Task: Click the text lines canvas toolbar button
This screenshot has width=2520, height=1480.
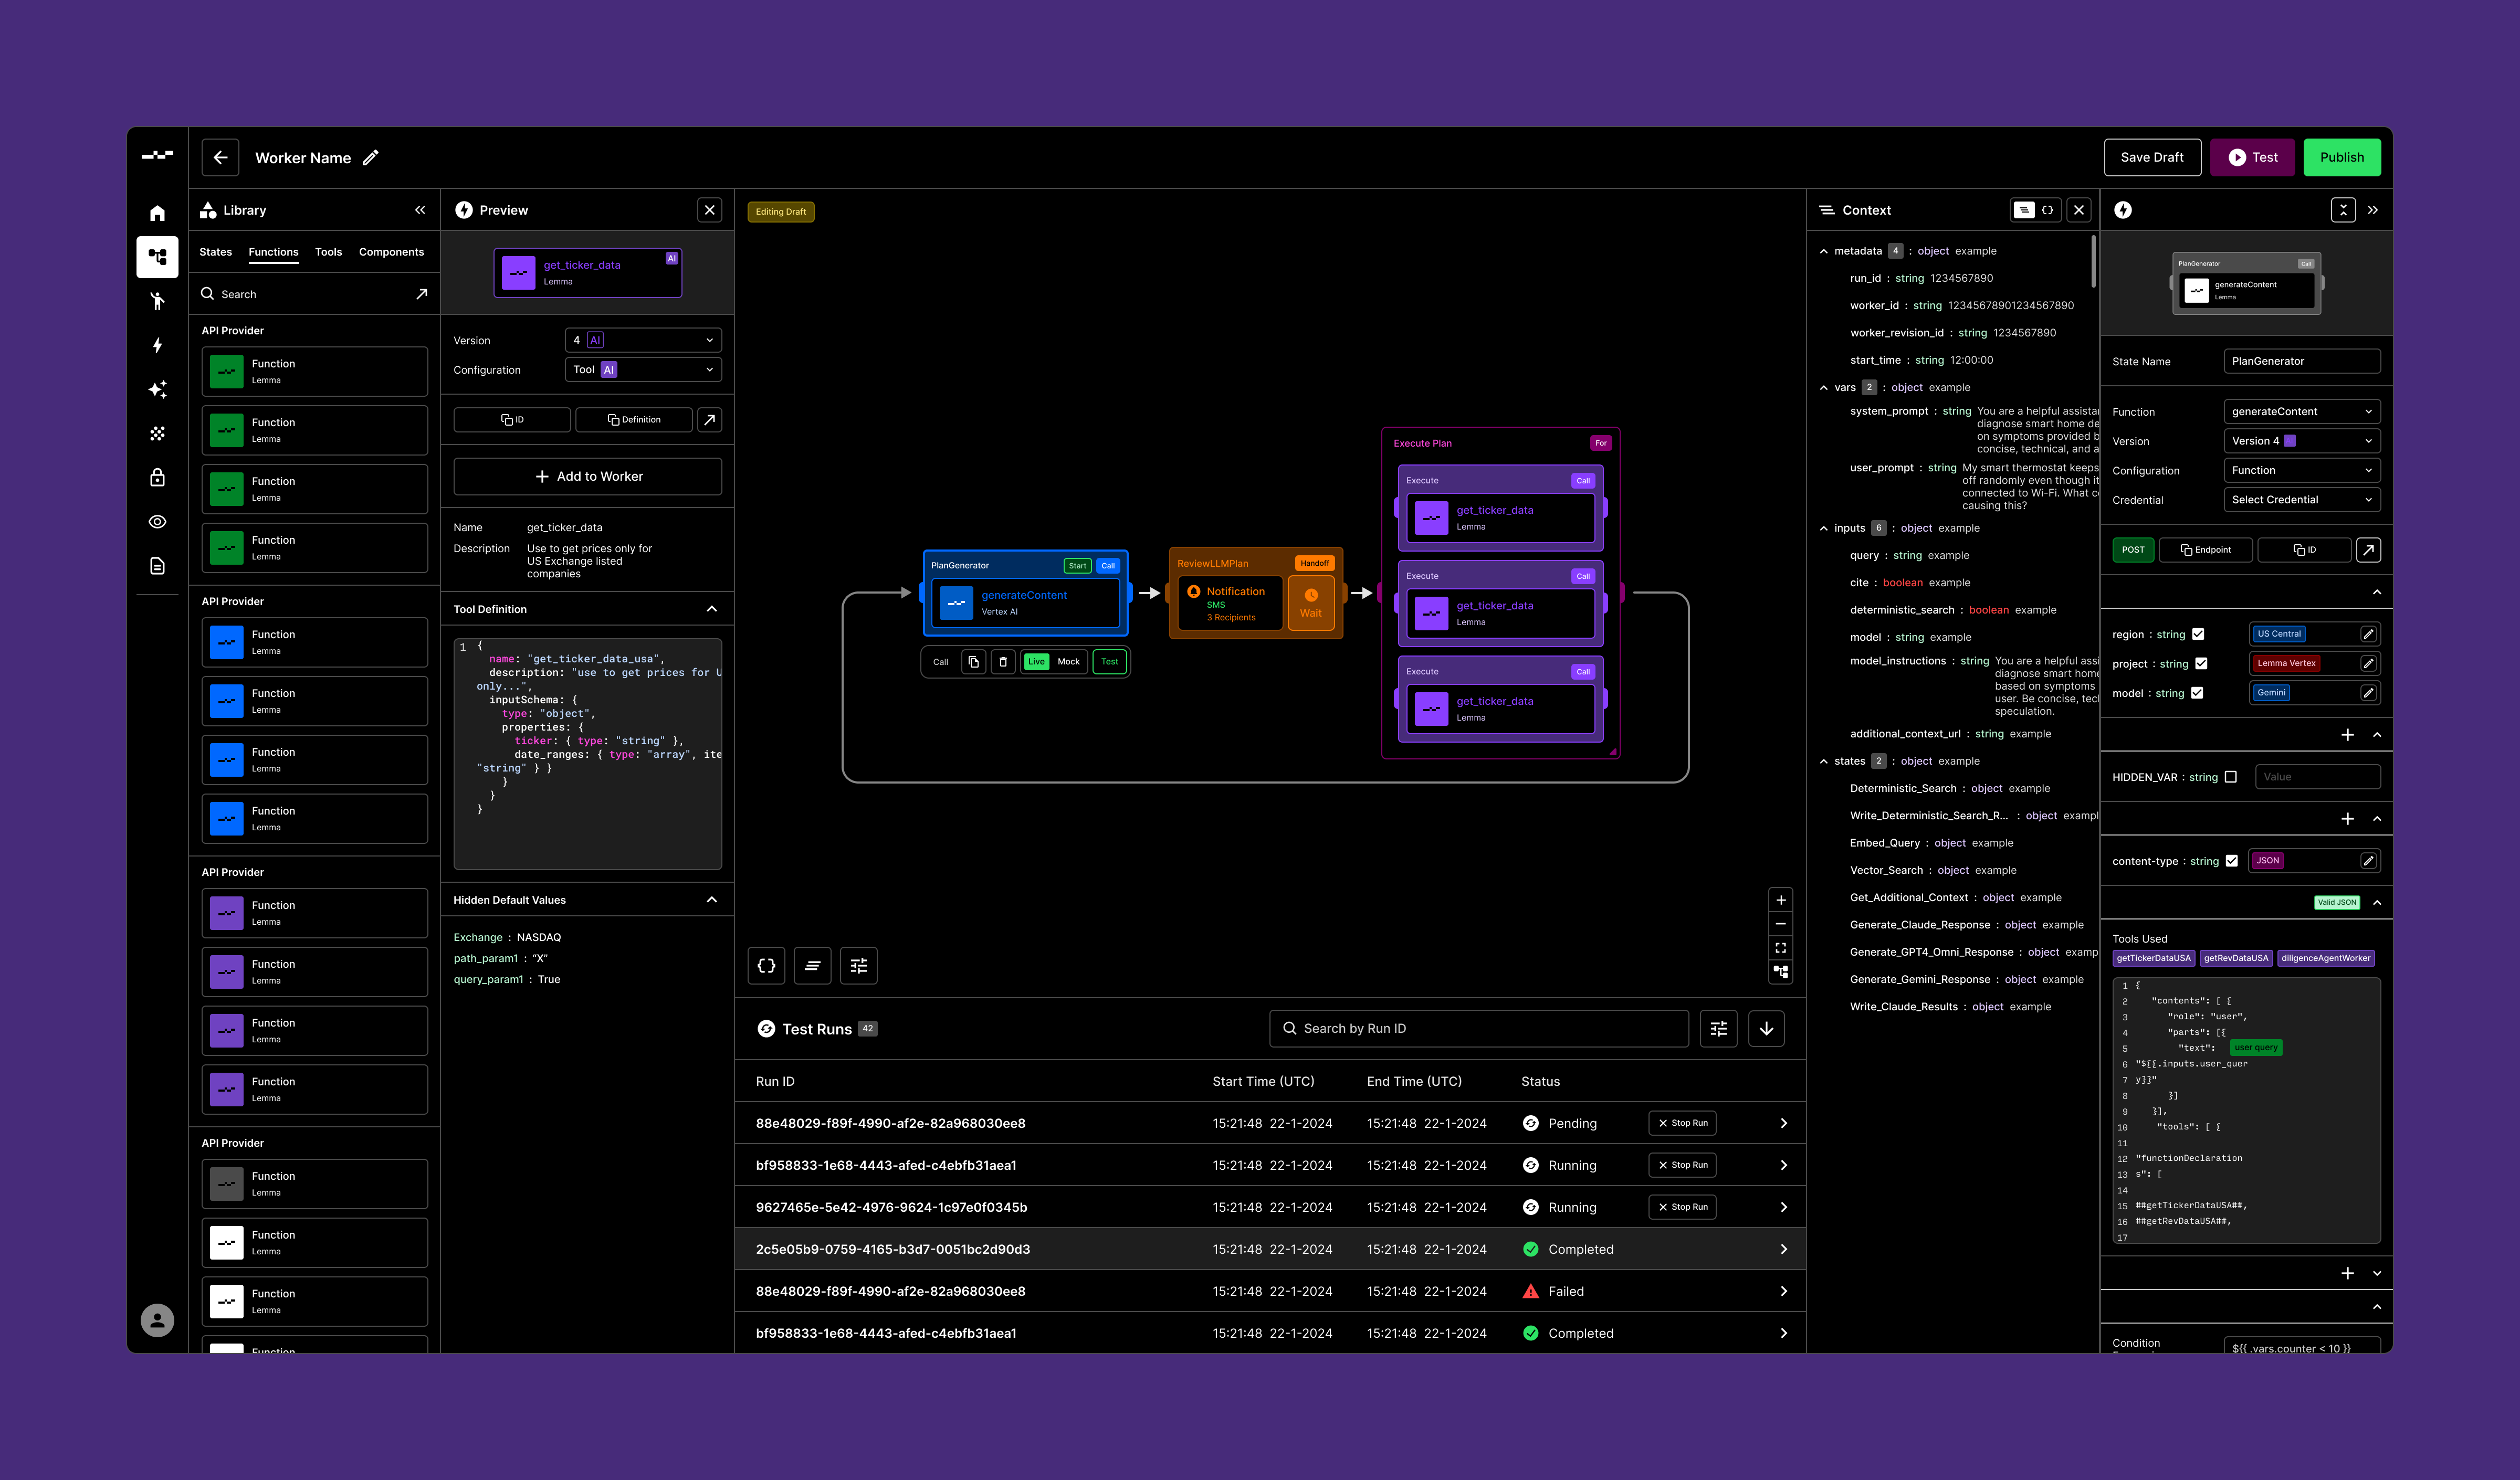Action: [812, 966]
